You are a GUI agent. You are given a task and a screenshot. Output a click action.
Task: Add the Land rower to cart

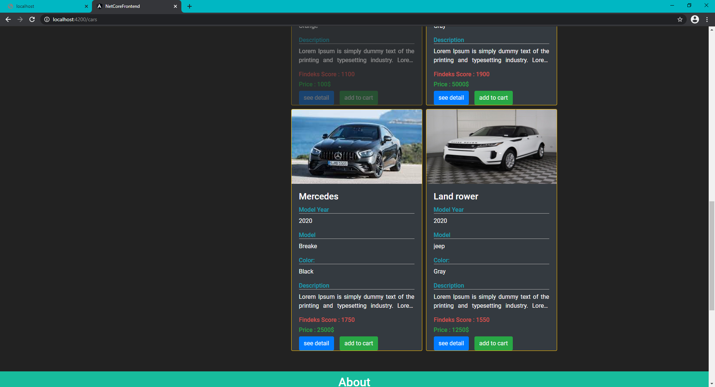493,343
